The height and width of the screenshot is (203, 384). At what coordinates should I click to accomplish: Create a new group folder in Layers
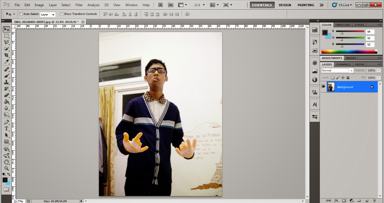tap(359, 200)
